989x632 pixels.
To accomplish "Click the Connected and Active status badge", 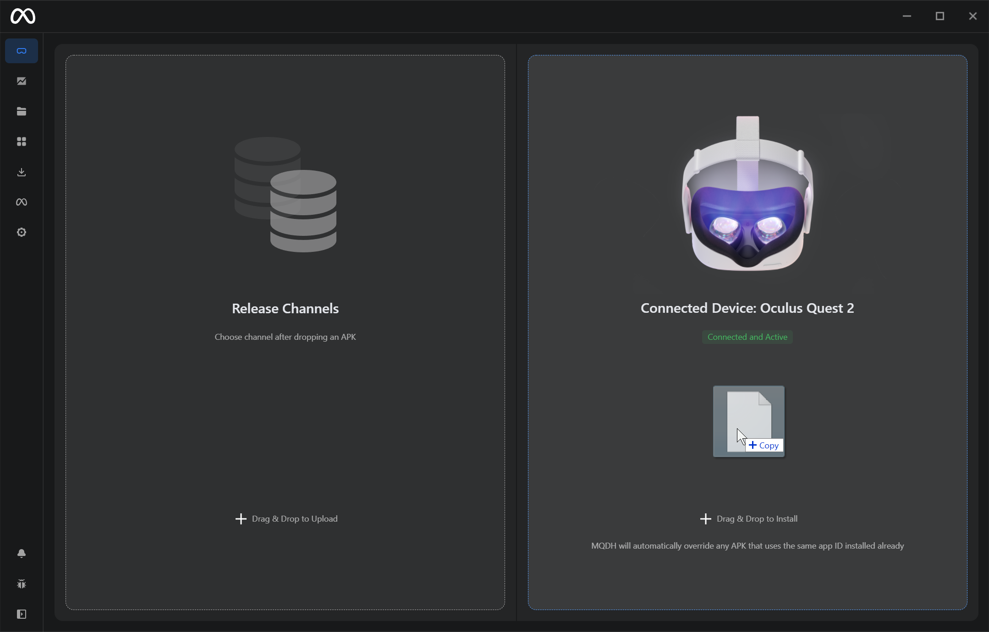I will click(747, 337).
